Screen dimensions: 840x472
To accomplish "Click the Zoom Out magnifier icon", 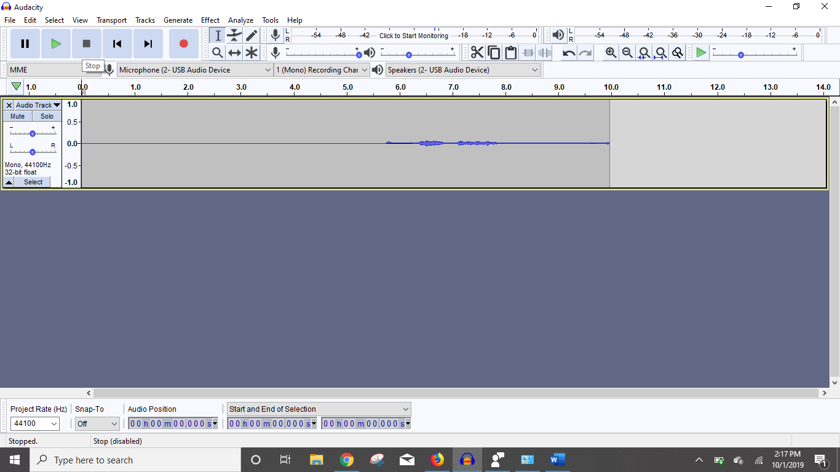I will click(x=627, y=53).
